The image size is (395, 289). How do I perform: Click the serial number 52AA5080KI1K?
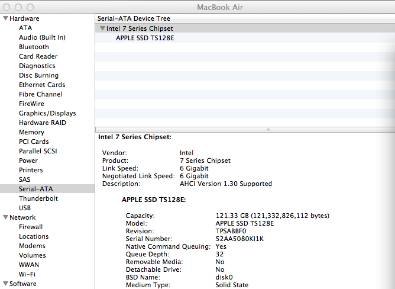click(239, 239)
